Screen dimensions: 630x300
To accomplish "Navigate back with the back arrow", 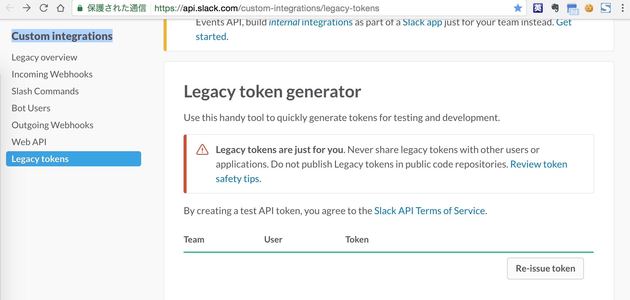I will click(10, 8).
